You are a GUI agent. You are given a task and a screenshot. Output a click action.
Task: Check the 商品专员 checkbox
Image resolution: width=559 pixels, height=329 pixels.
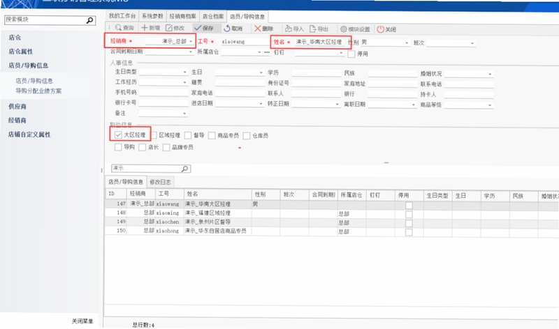click(212, 135)
